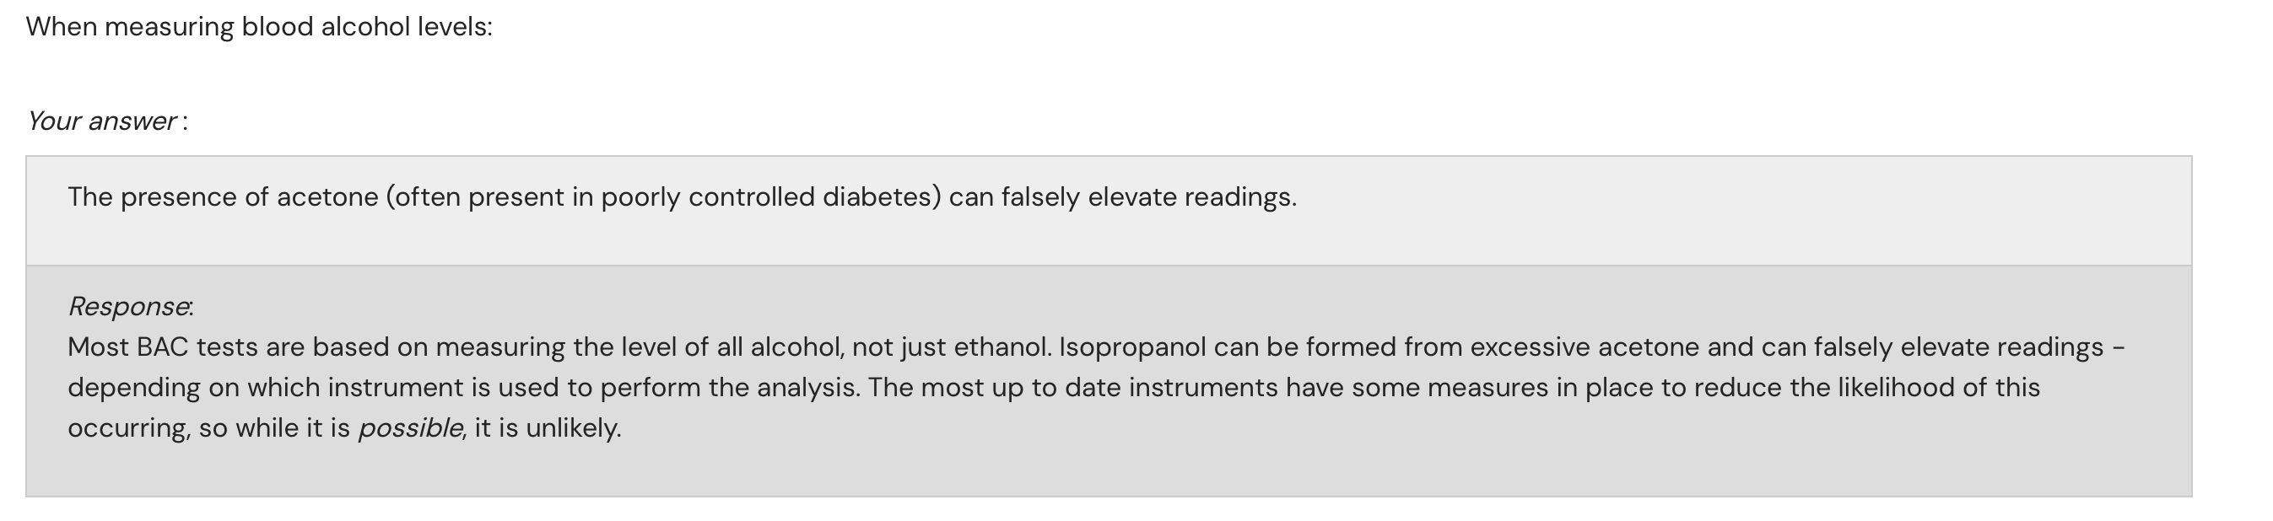Click the italicized word 'possible' in the response
The width and height of the screenshot is (2273, 521).
click(x=409, y=428)
